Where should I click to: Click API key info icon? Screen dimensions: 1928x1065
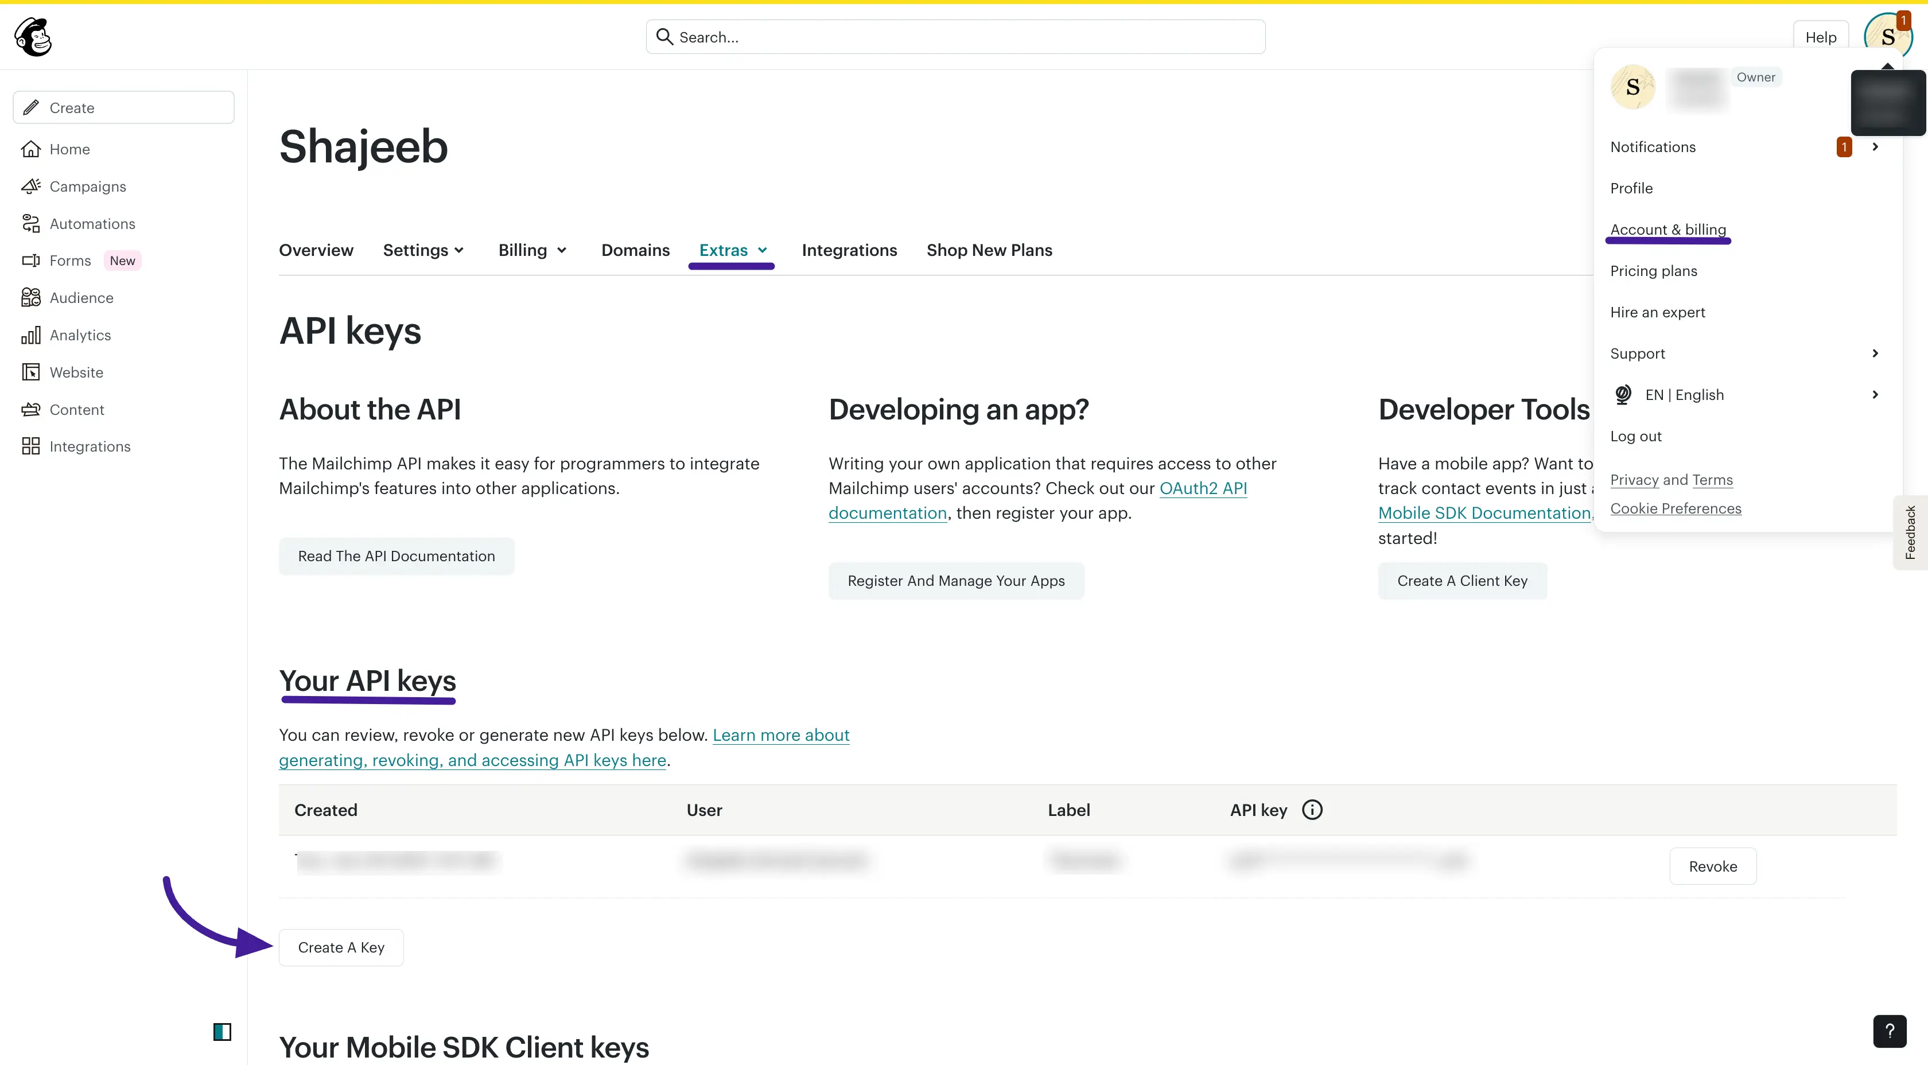pos(1312,809)
